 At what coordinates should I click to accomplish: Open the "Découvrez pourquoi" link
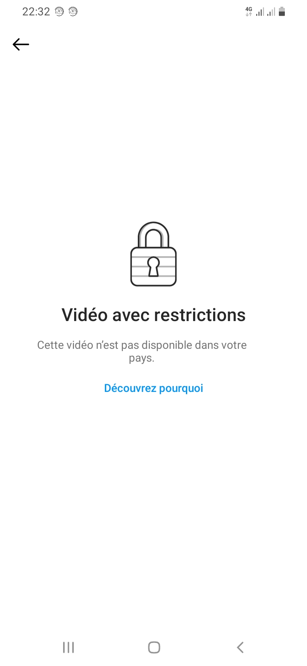point(153,388)
